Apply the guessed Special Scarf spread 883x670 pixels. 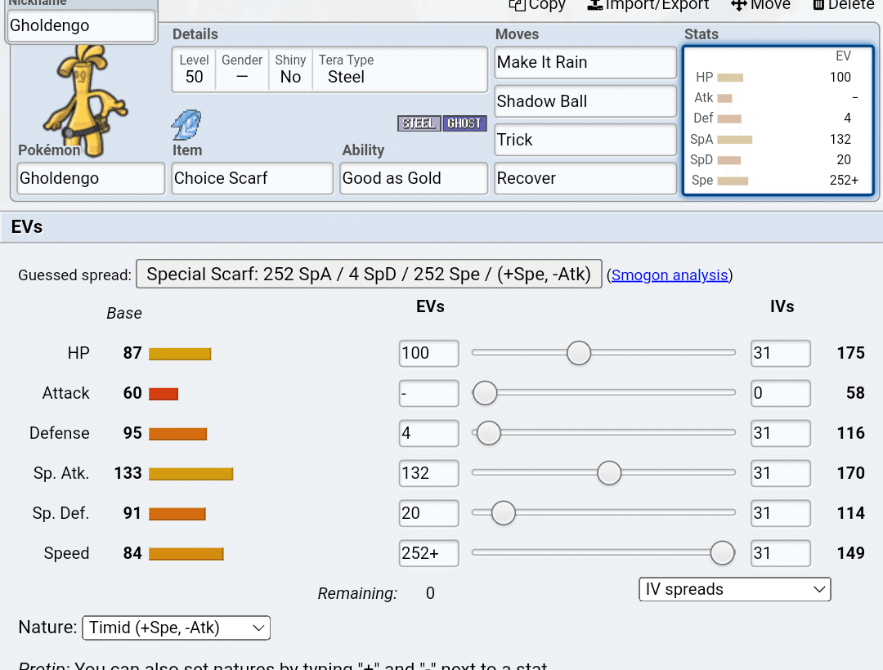pyautogui.click(x=369, y=274)
